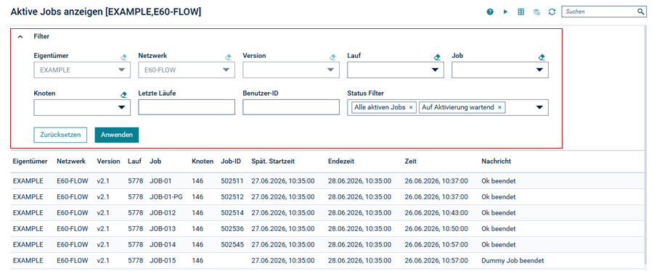Viewport: 654px width, 271px height.
Task: Click the 'Alle aktiven Jobs' chip label
Action: click(380, 107)
